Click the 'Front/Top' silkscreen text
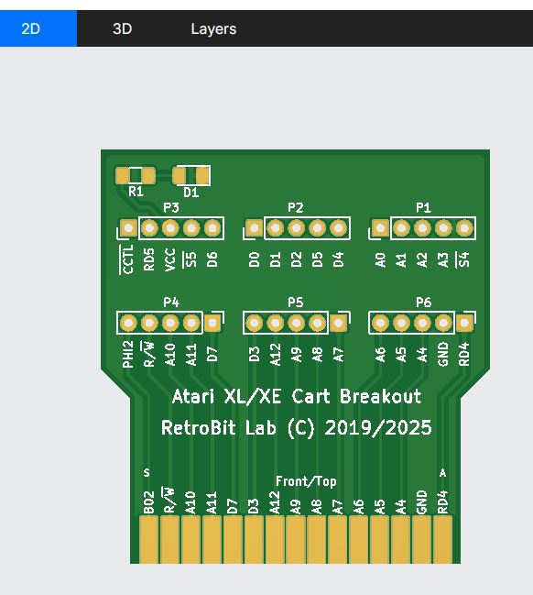This screenshot has height=595, width=533. [x=306, y=481]
